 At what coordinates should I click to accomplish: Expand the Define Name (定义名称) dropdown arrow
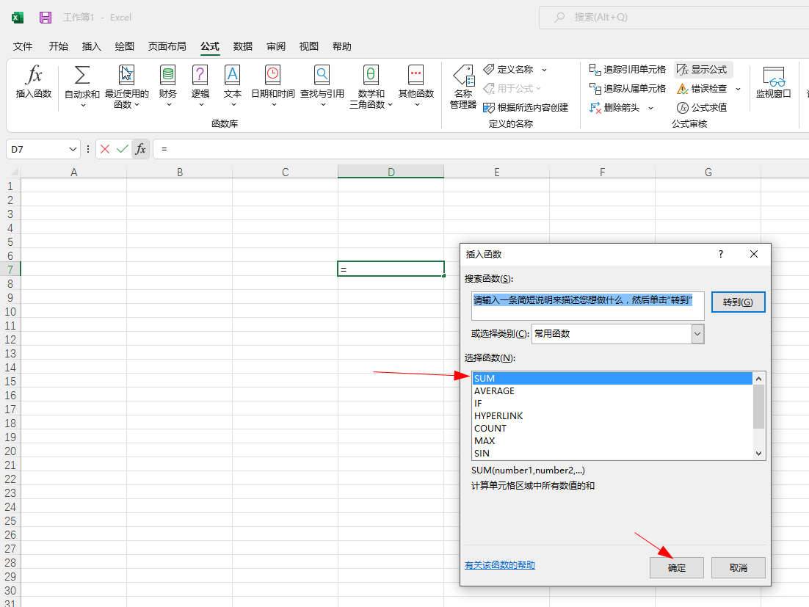(544, 70)
